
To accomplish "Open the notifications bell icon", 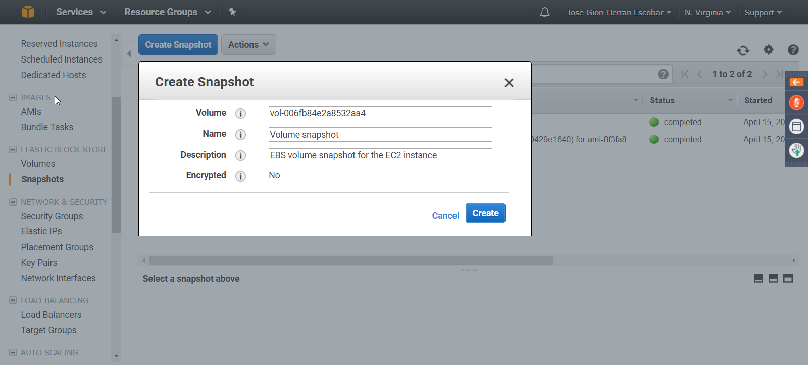I will tap(544, 12).
